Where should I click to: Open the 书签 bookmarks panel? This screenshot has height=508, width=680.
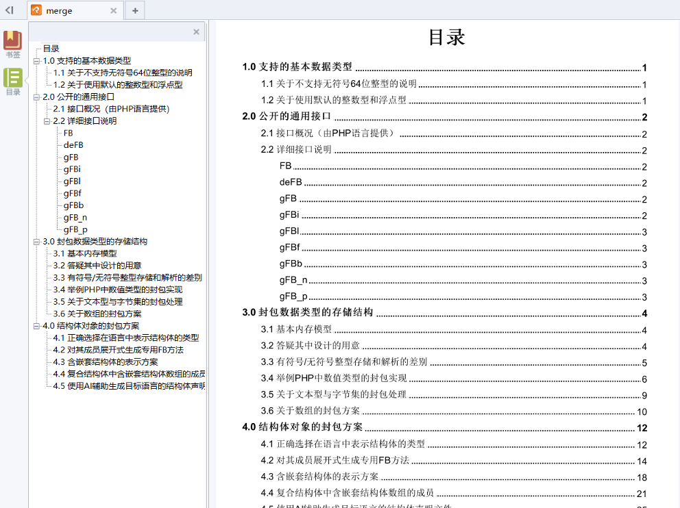point(12,45)
